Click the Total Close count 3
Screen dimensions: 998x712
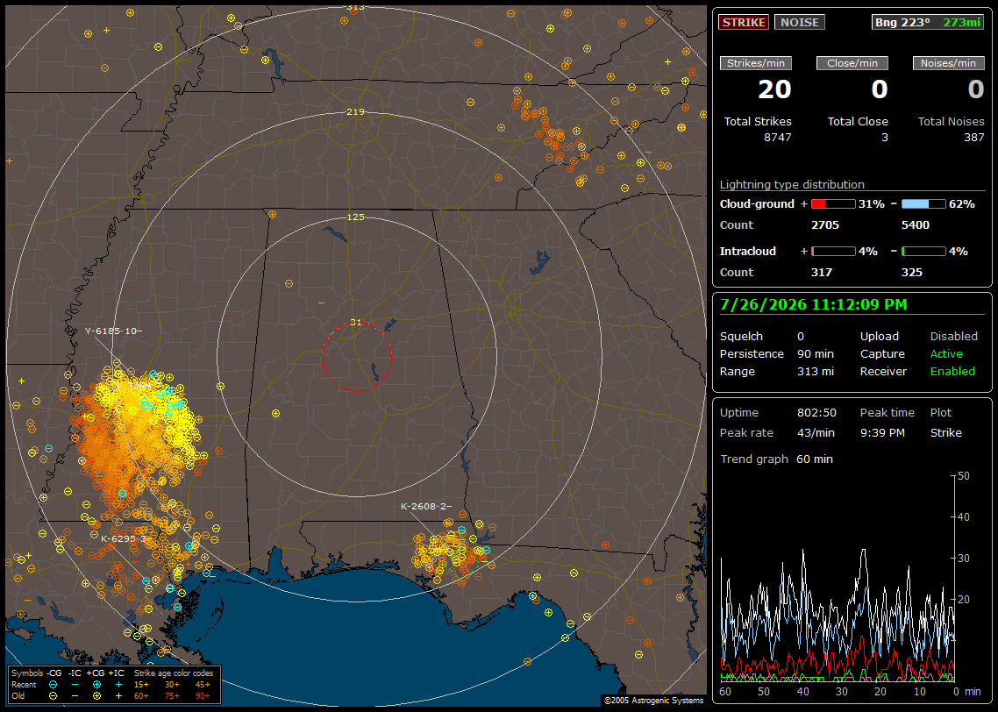pos(885,138)
